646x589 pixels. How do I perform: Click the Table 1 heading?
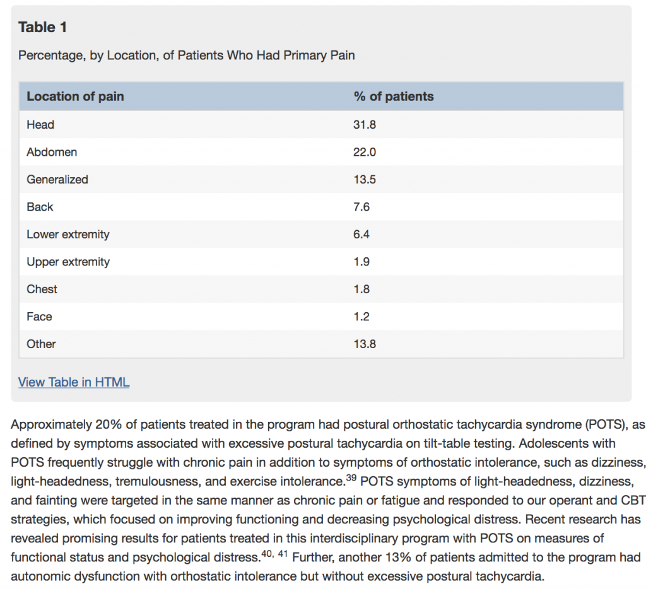coord(42,27)
